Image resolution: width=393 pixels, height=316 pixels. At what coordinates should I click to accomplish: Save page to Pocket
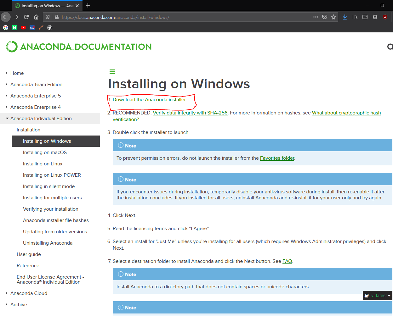[325, 17]
